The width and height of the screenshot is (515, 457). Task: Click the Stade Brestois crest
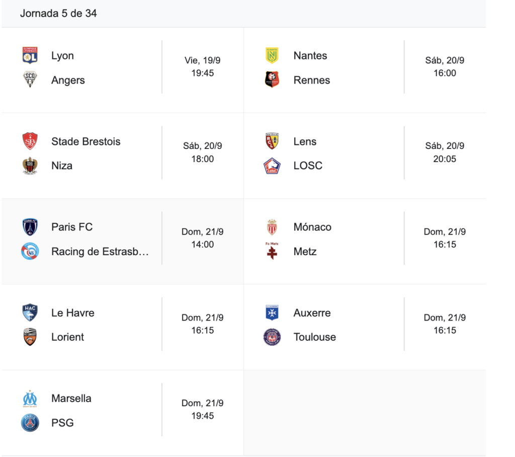[x=30, y=141]
